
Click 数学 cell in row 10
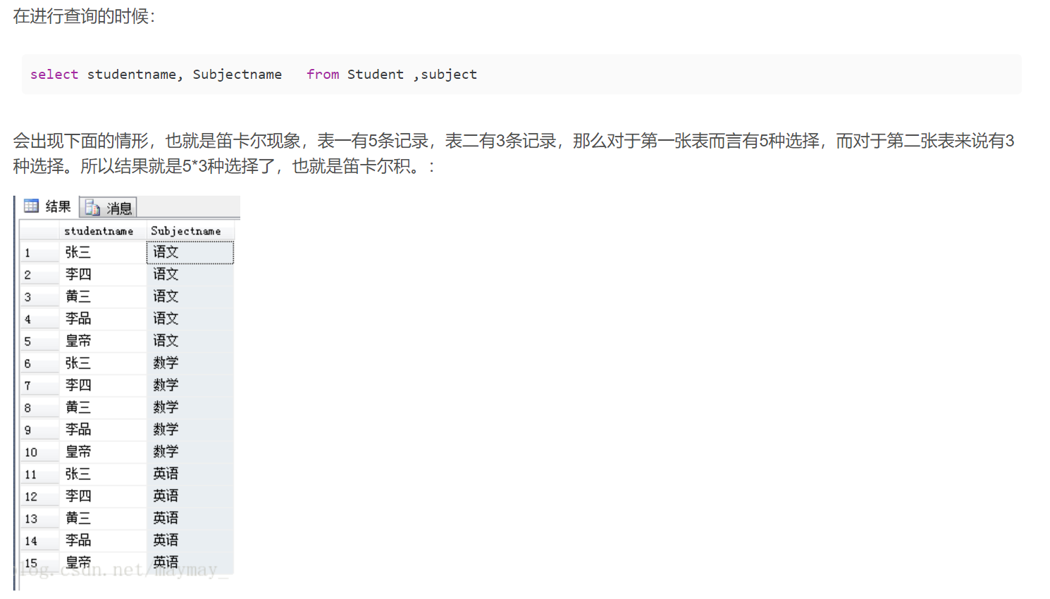(190, 452)
